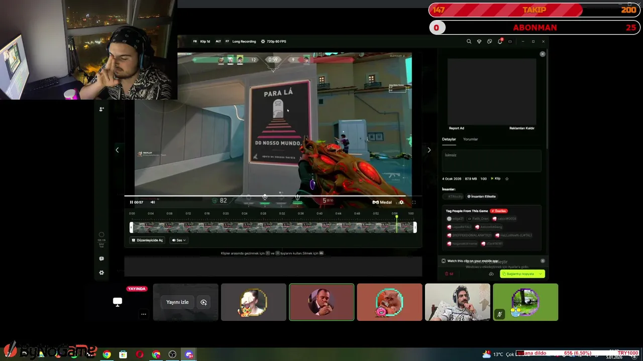Click the screen share monitor icon
643x361 pixels.
coord(118,302)
